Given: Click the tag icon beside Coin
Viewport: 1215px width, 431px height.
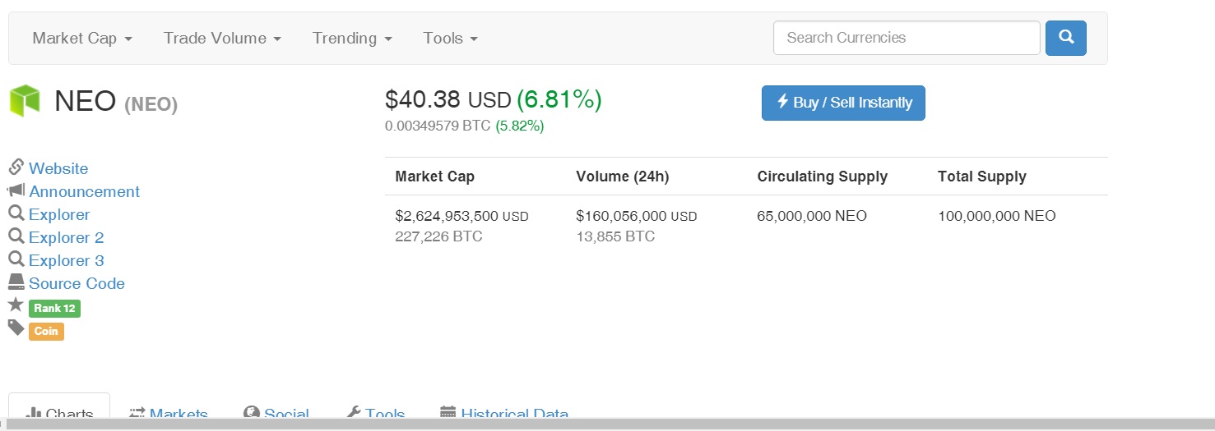Looking at the screenshot, I should point(16,328).
